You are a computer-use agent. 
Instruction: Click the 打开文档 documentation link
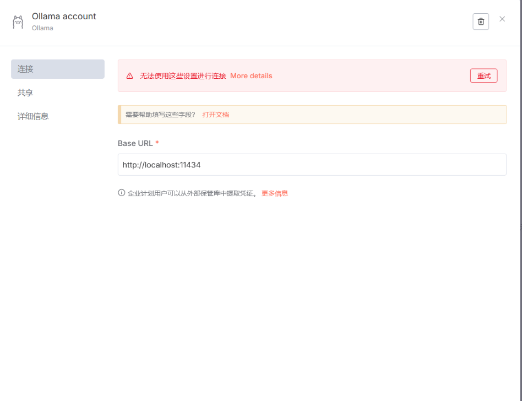click(215, 115)
